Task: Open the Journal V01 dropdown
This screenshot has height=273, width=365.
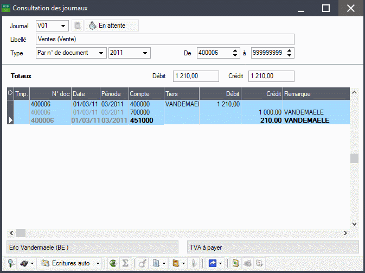Action: click(x=64, y=26)
